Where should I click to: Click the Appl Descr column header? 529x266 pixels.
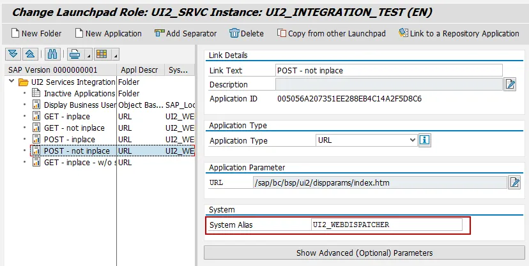(141, 70)
